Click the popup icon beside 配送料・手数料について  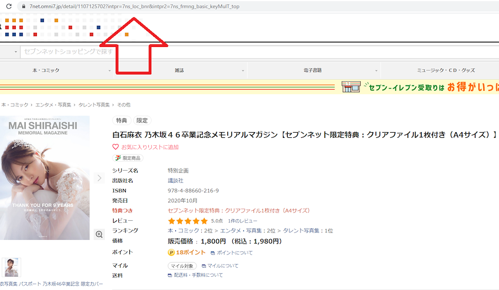click(x=170, y=275)
